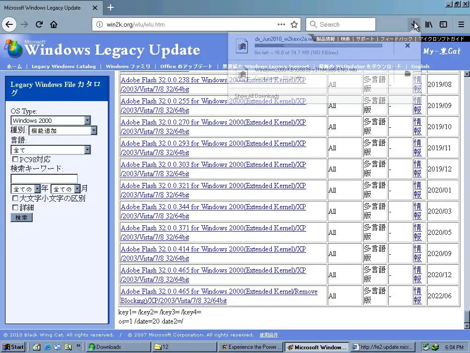Open Office のアップデート nav item
This screenshot has width=470, height=353.
pos(186,66)
